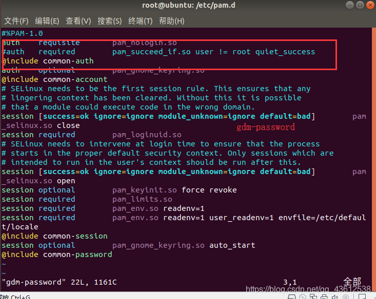
Task: Click the "@include common-account" line
Action: point(54,79)
